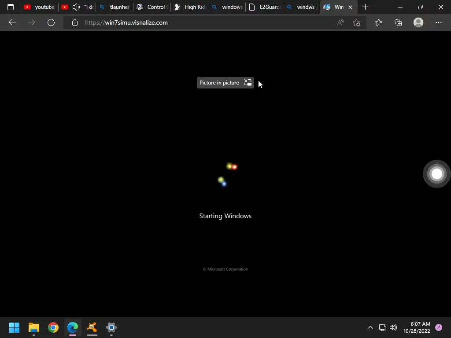This screenshot has width=451, height=338.
Task: View site information lock icon
Action: [75, 22]
